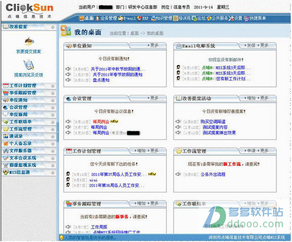
Task: Open the 盘点通知 notice
Action: pyautogui.click(x=101, y=80)
